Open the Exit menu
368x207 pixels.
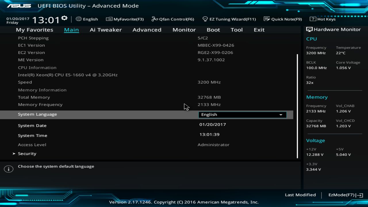(x=259, y=30)
